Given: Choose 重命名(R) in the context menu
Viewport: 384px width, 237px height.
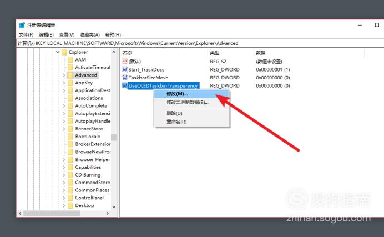Looking at the screenshot, I should tap(191, 122).
